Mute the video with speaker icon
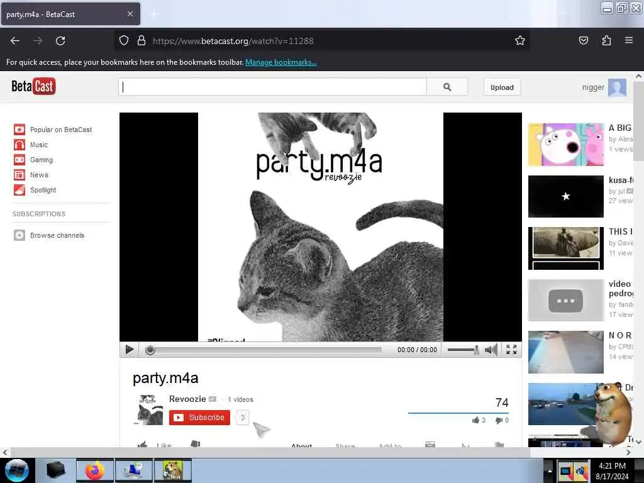Image resolution: width=644 pixels, height=483 pixels. [x=491, y=350]
